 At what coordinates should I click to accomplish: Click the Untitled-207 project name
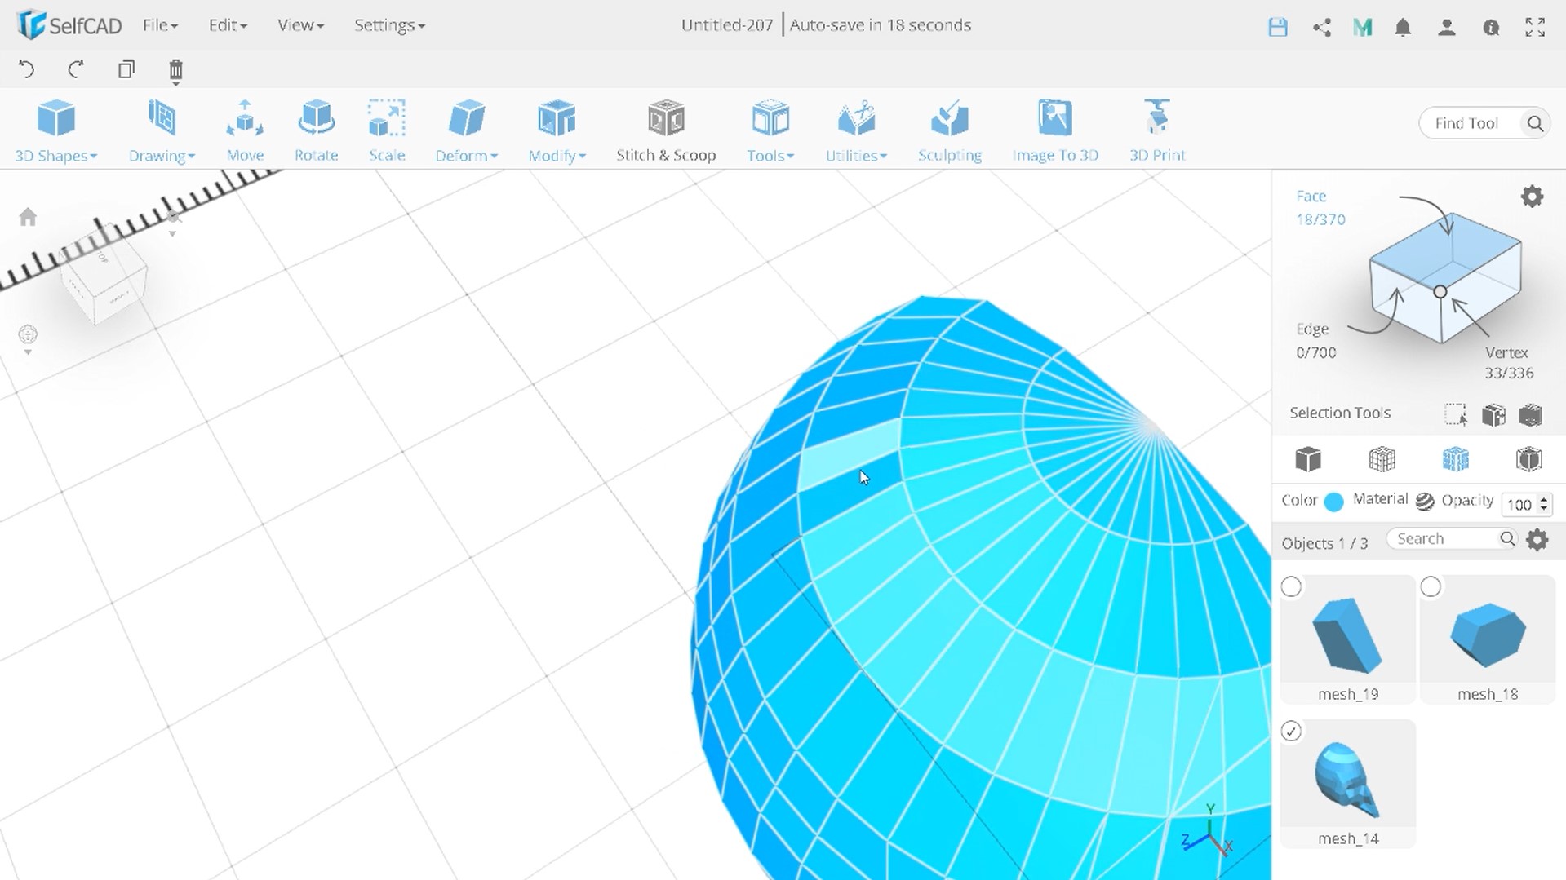[x=726, y=25]
